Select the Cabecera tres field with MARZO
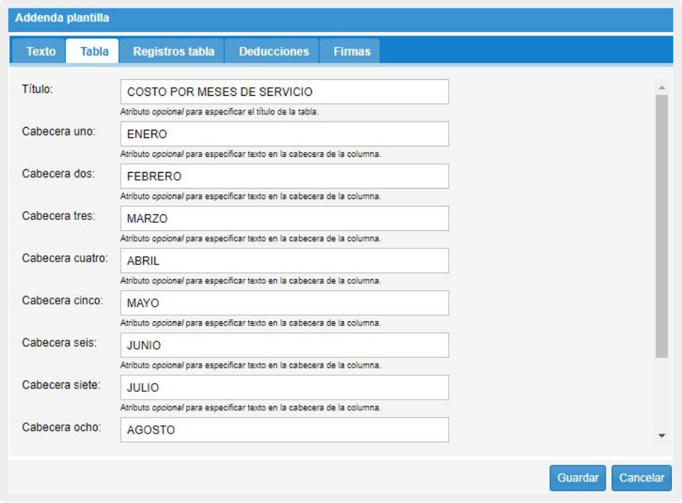 (x=284, y=219)
